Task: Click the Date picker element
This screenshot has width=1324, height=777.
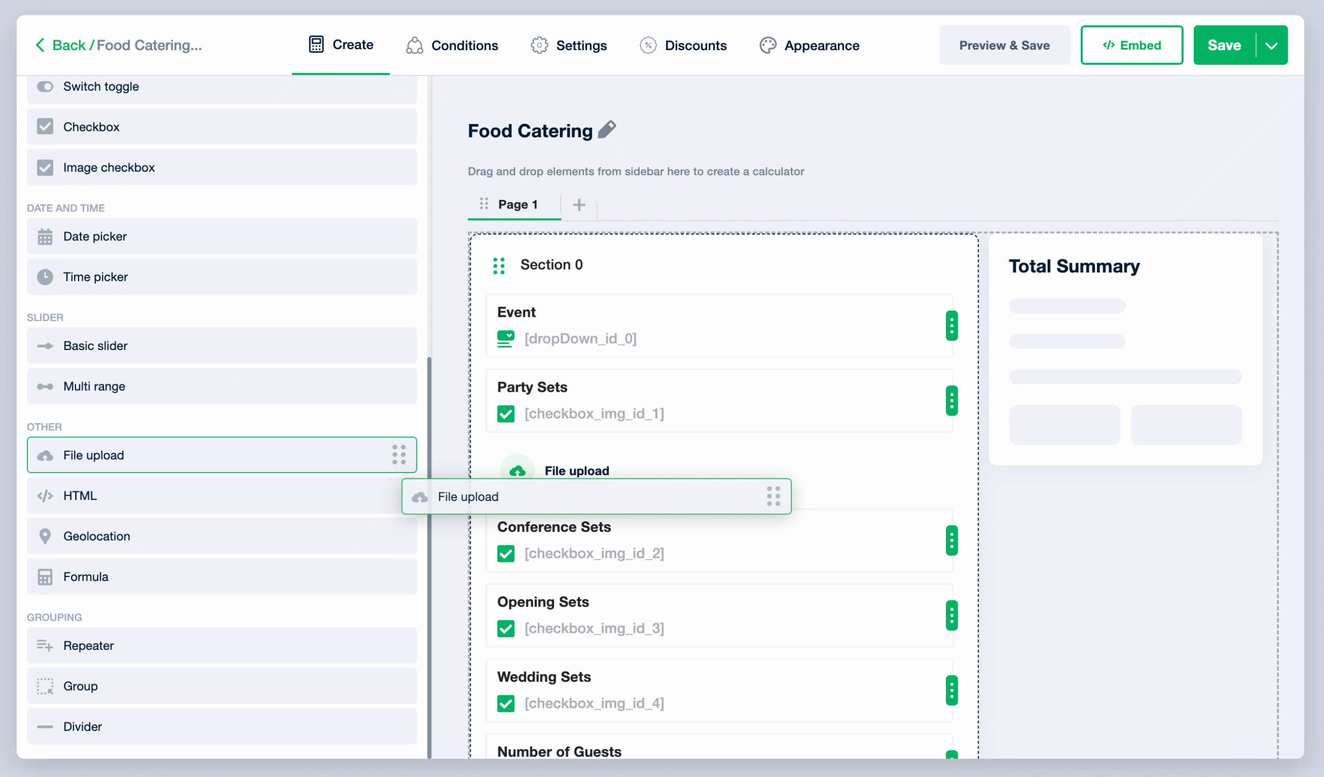Action: pyautogui.click(x=222, y=237)
